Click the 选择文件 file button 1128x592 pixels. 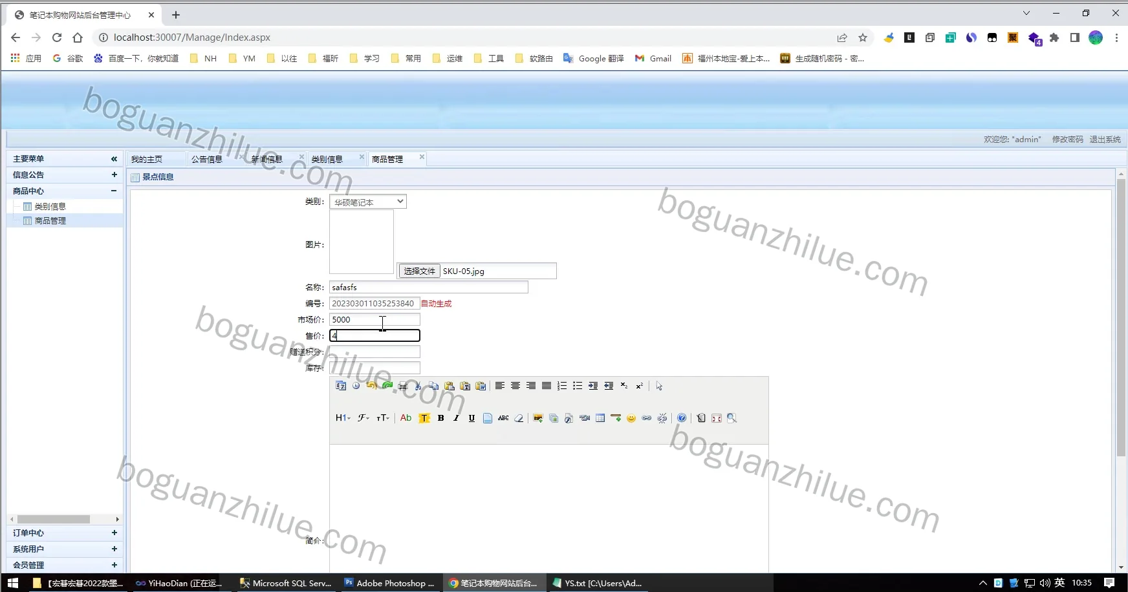420,271
